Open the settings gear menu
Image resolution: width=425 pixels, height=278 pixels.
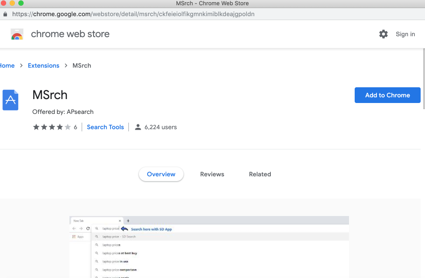coord(384,34)
